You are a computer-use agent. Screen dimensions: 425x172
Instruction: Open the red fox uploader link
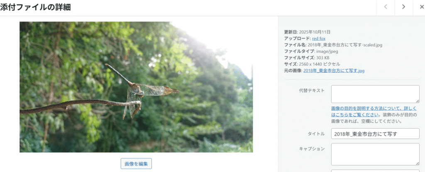pyautogui.click(x=319, y=38)
